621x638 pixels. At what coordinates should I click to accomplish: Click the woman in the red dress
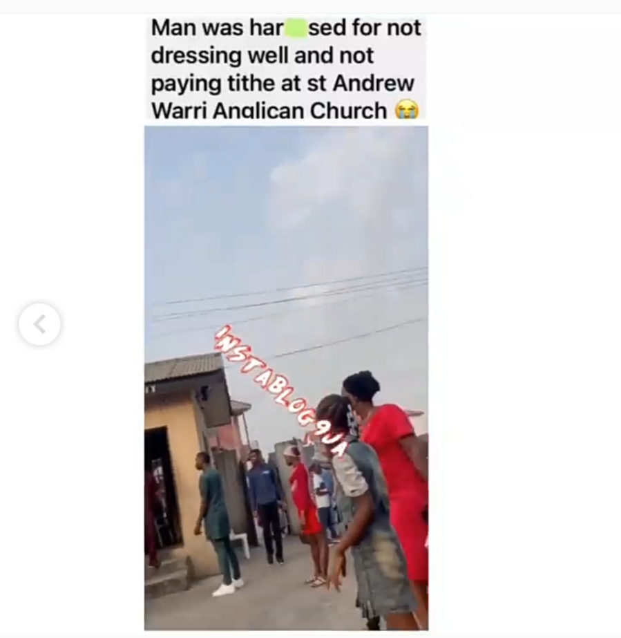pyautogui.click(x=392, y=488)
